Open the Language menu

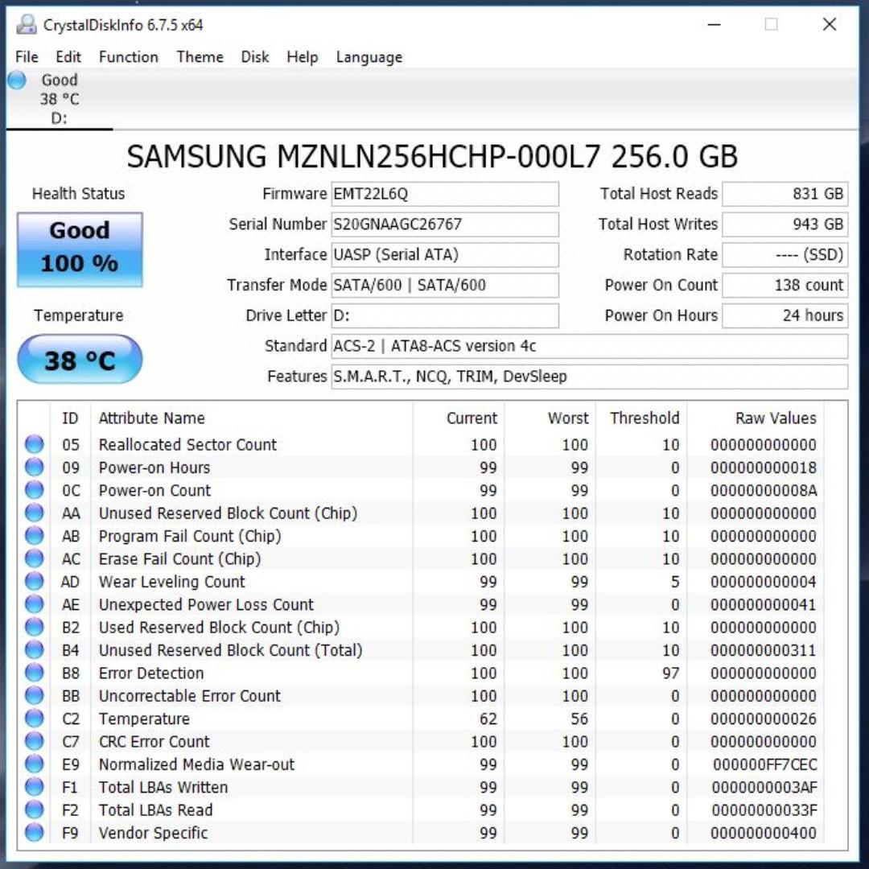[369, 57]
